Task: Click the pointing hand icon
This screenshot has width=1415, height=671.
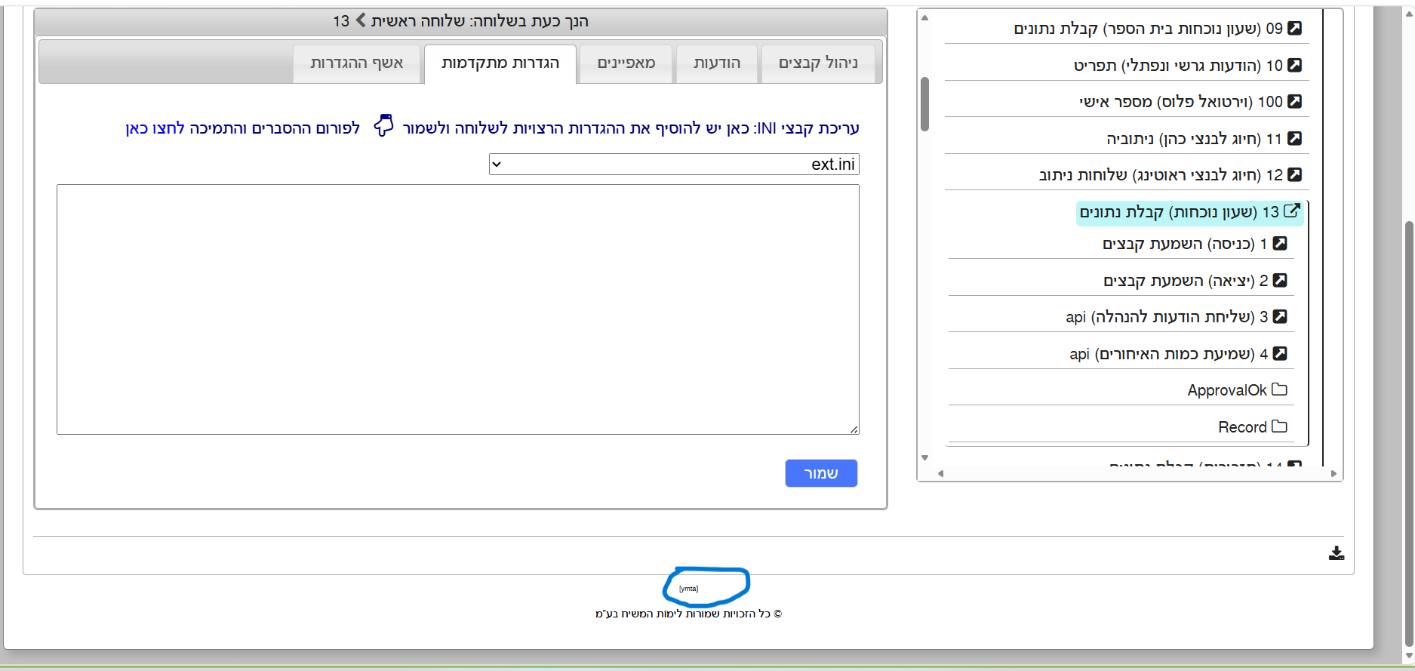Action: [x=384, y=126]
